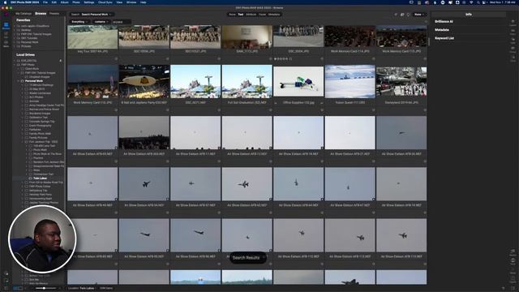
Task: Collapse the Personal Work folder tree
Action: tap(18, 81)
